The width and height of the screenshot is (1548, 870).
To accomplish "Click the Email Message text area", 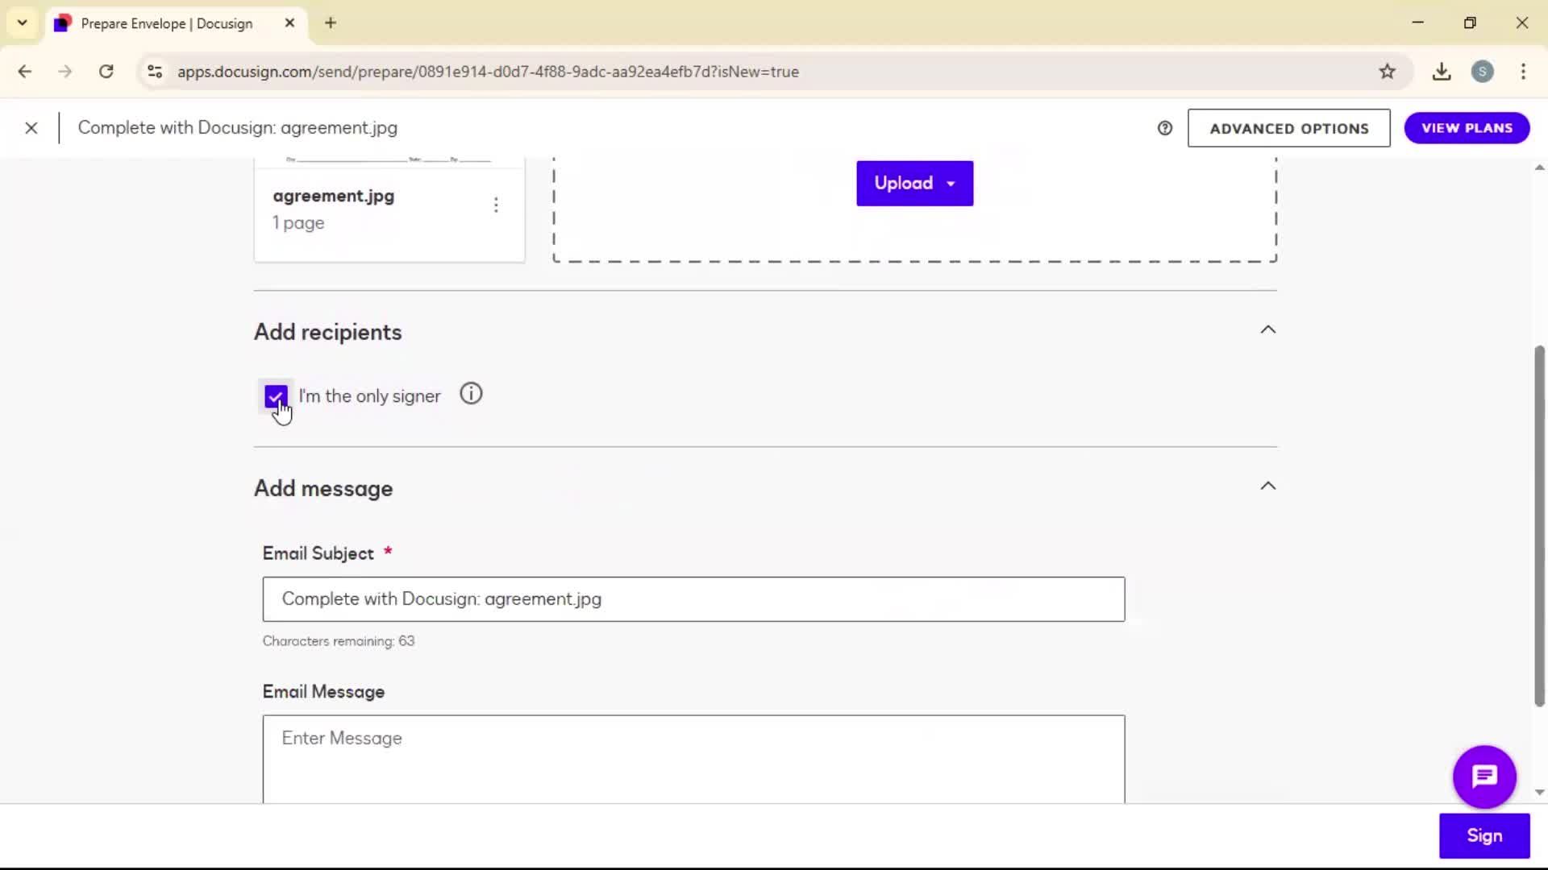I will point(693,759).
